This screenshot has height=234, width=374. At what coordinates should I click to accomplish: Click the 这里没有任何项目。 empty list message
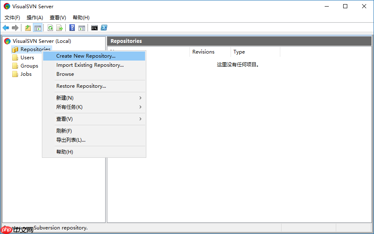pyautogui.click(x=238, y=65)
